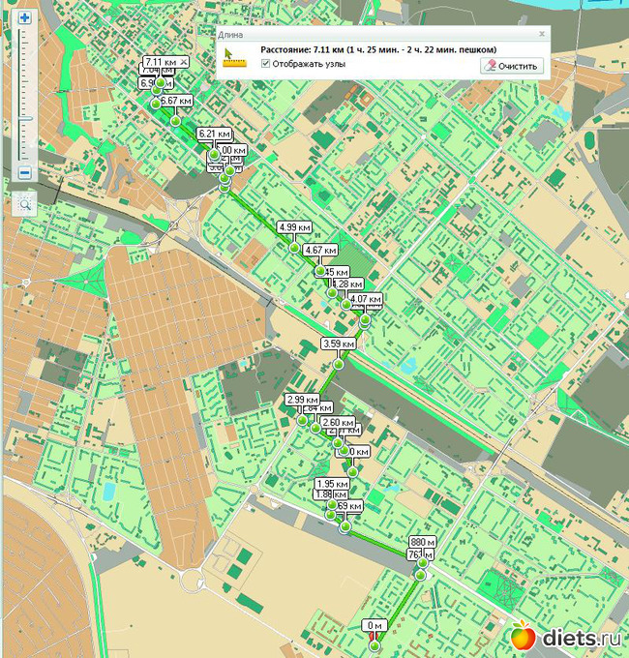Image resolution: width=629 pixels, height=658 pixels.
Task: Zoom out with the minus button
Action: click(x=25, y=173)
